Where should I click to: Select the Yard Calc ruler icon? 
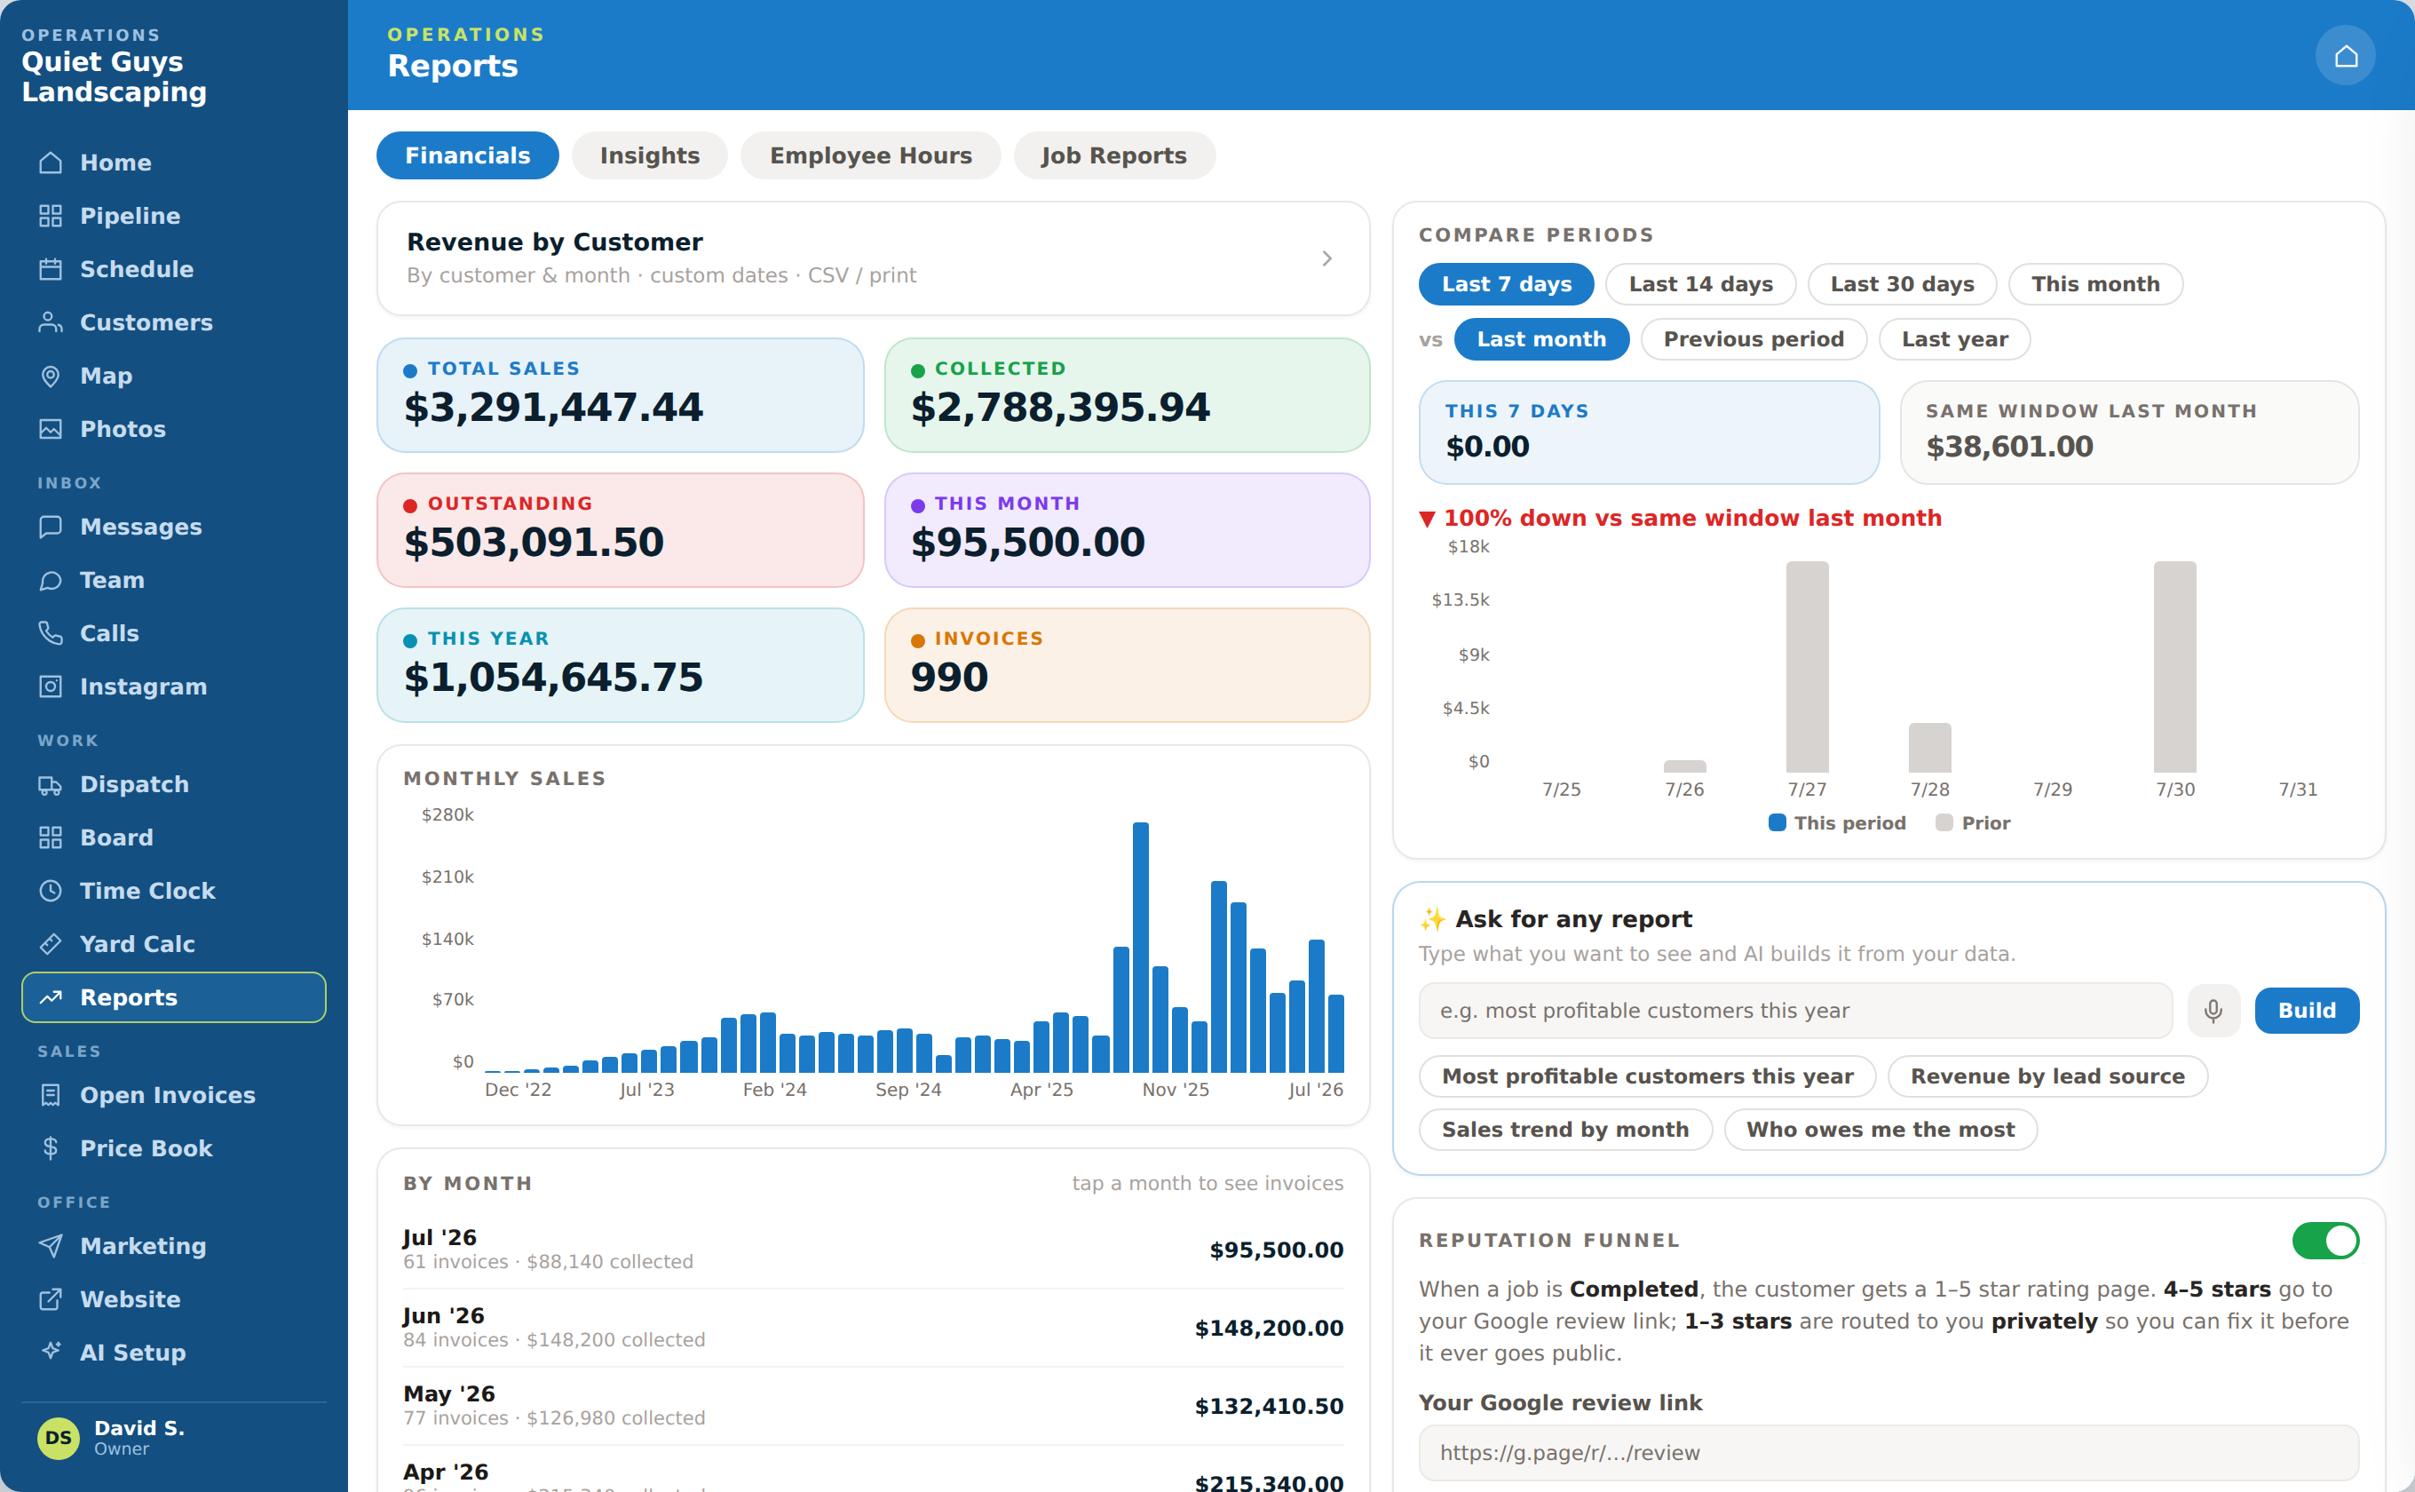coord(51,944)
